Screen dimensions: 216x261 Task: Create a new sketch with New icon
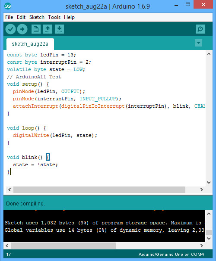tap(36, 29)
